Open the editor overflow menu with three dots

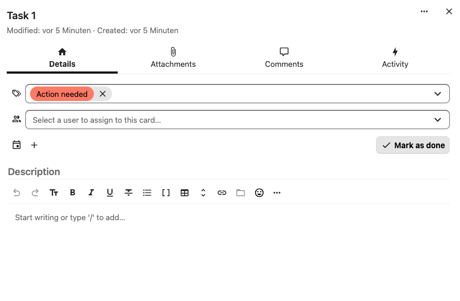(277, 192)
